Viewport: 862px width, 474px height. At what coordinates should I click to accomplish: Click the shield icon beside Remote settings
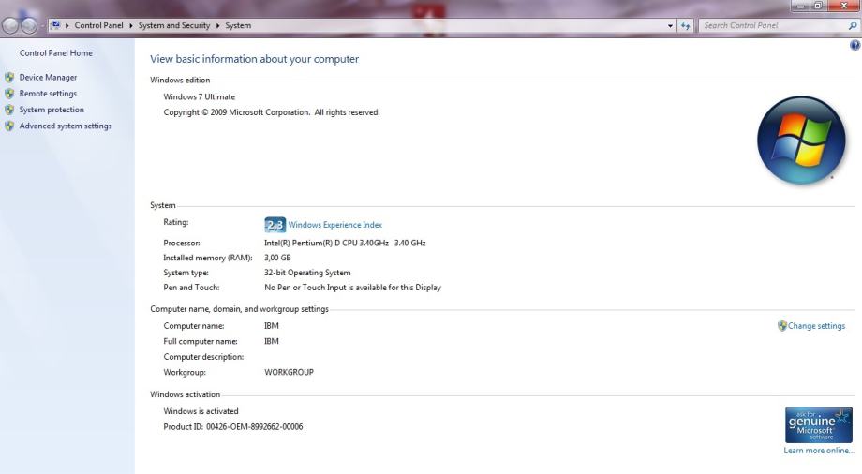click(x=9, y=94)
